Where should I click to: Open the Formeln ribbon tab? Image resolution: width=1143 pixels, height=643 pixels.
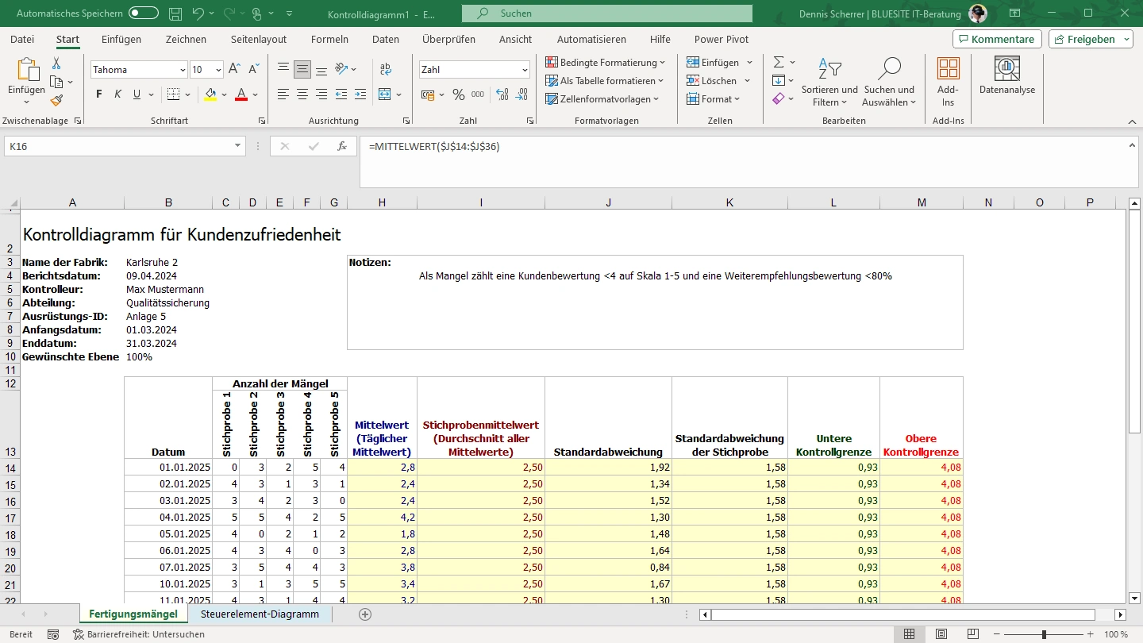click(329, 39)
